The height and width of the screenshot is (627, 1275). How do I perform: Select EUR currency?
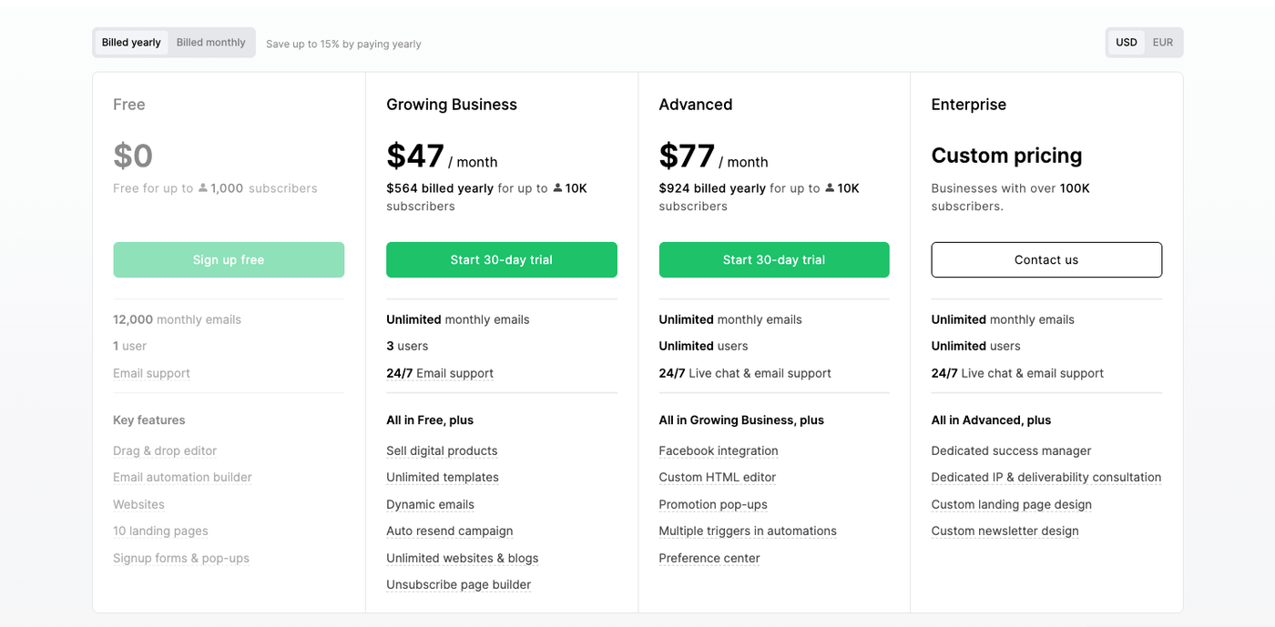pyautogui.click(x=1163, y=43)
